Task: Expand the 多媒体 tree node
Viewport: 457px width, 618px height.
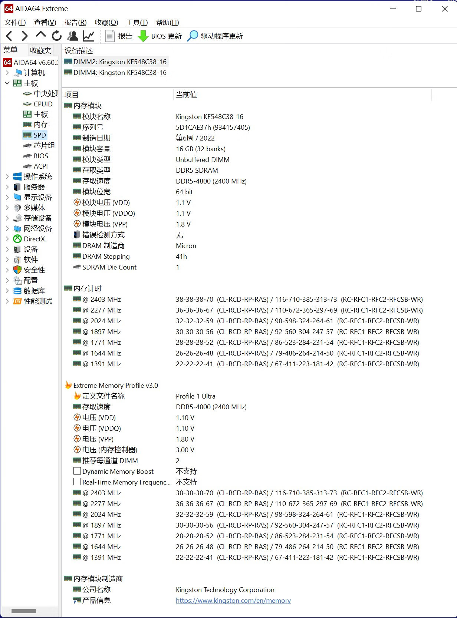Action: [7, 208]
